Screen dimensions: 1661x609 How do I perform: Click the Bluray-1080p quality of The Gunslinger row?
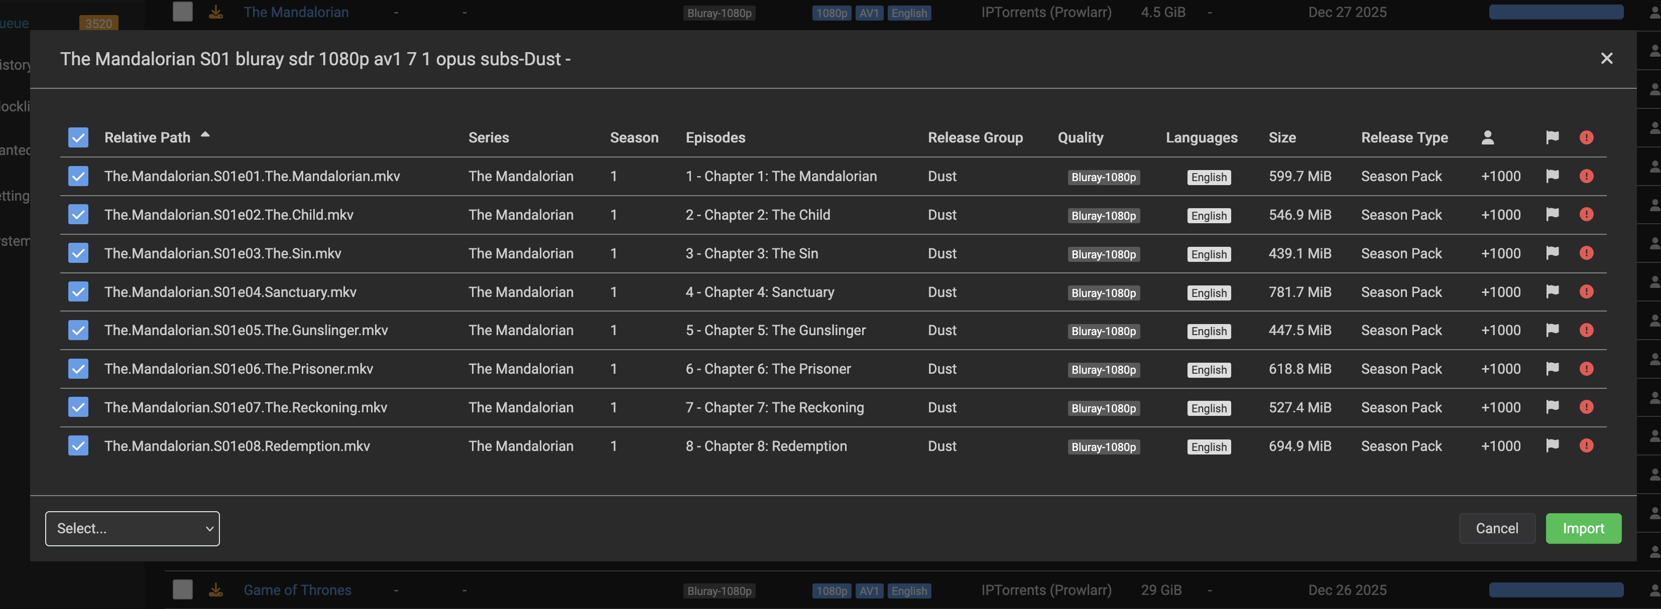pos(1103,331)
